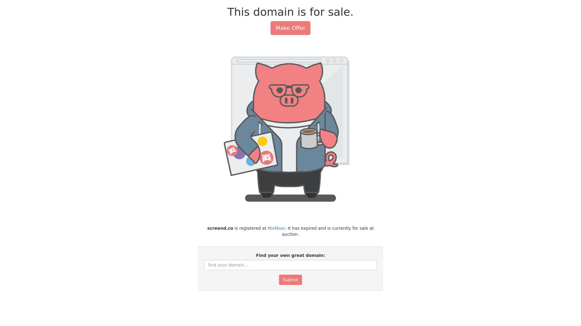Click the illustrated browser address bar
This screenshot has height=326, width=581.
278,61
